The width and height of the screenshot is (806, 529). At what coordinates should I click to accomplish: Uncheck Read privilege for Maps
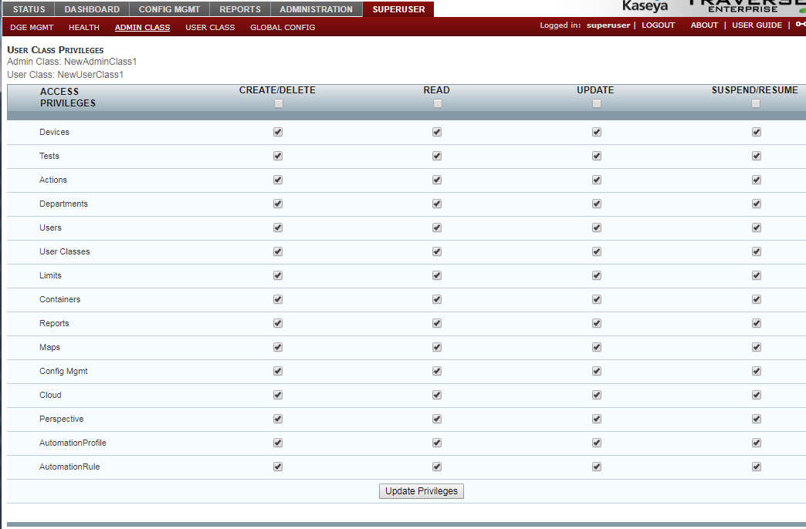pos(437,347)
